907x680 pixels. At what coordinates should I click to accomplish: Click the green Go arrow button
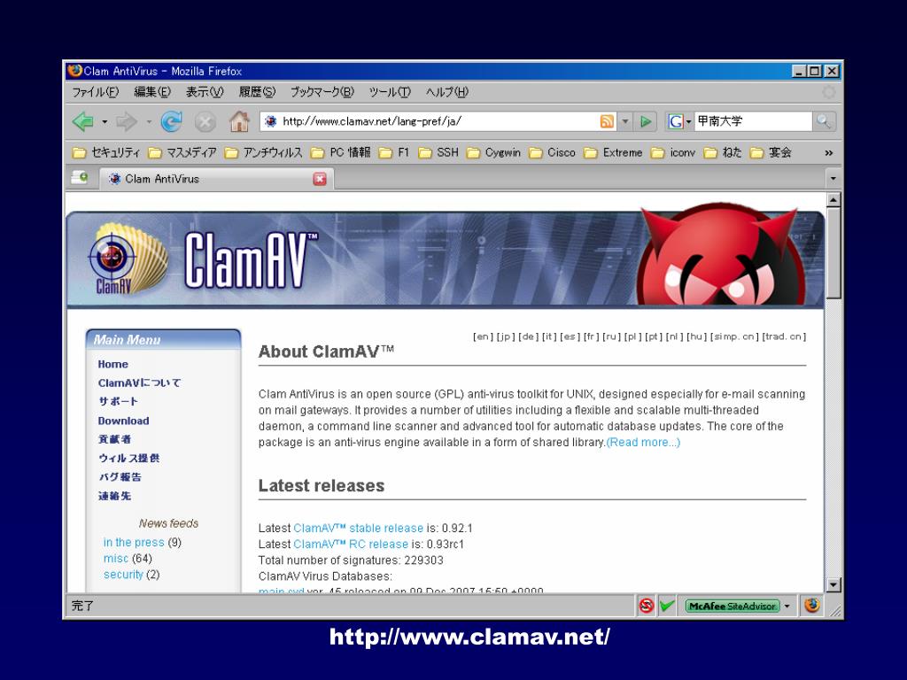click(x=646, y=121)
